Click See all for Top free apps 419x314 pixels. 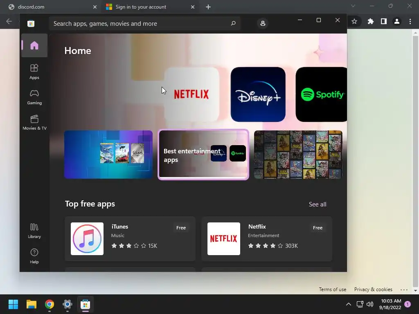[x=318, y=204]
